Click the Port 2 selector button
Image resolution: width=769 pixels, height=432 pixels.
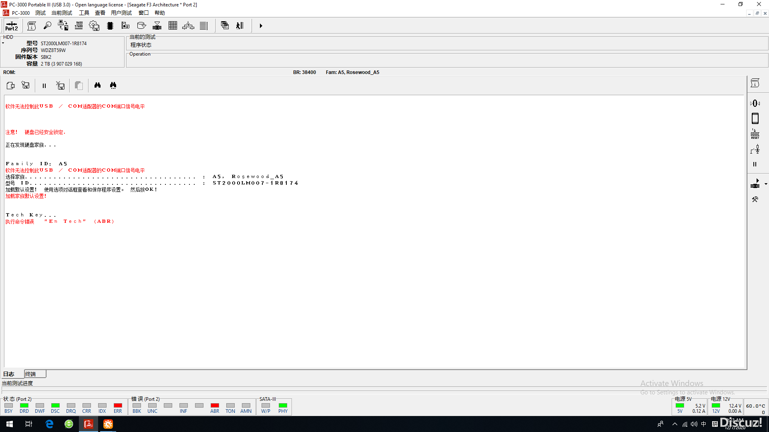(11, 26)
